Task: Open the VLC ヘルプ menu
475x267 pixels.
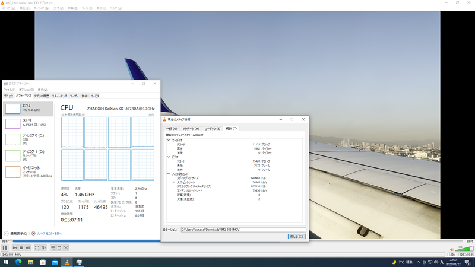Action: click(115, 8)
